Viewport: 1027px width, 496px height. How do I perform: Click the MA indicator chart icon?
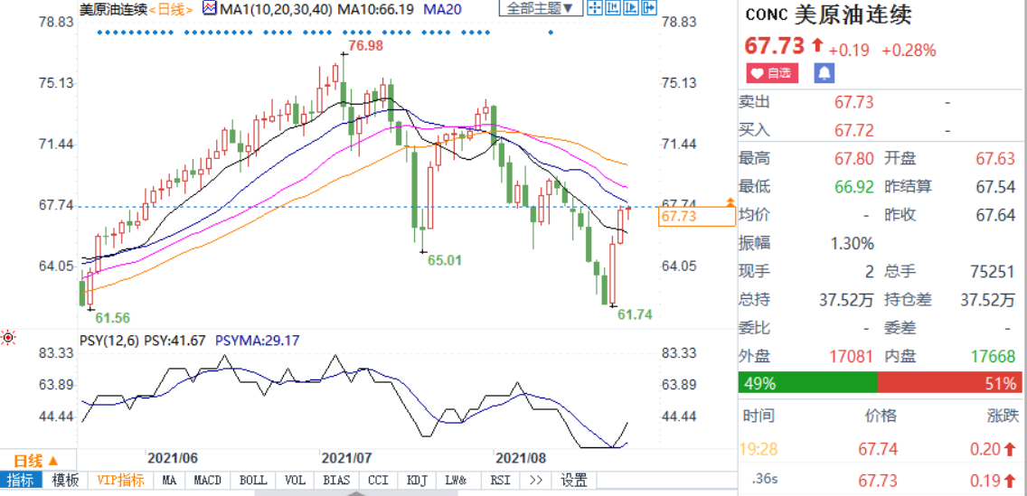point(209,9)
